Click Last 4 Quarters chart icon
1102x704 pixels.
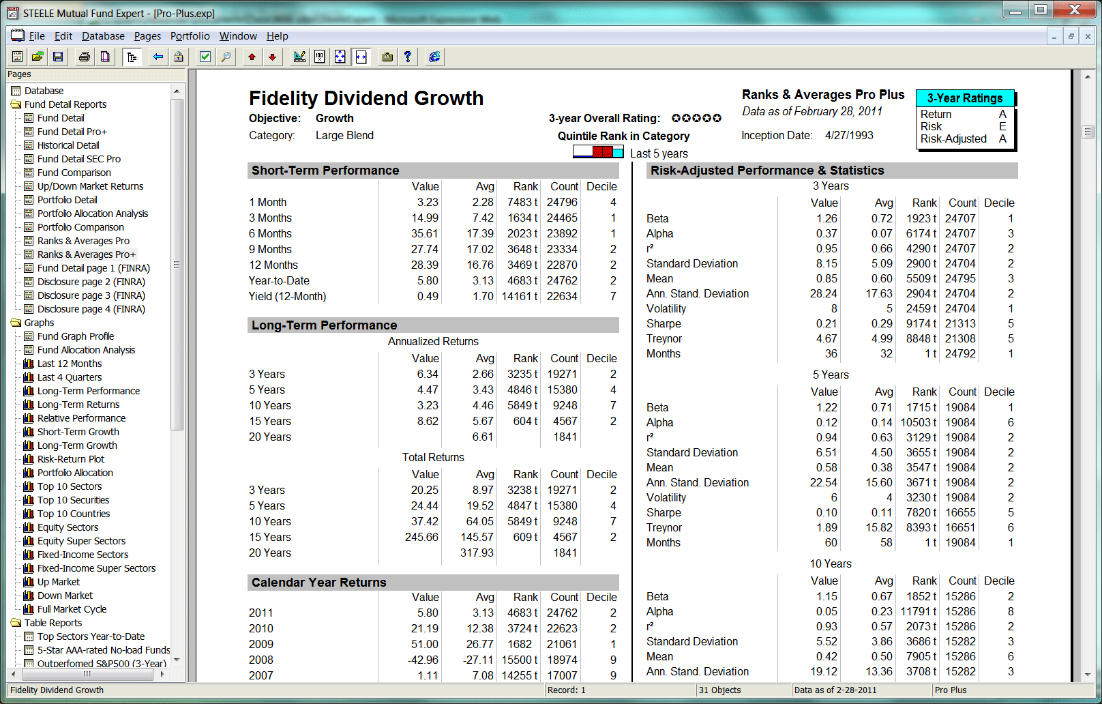point(29,377)
